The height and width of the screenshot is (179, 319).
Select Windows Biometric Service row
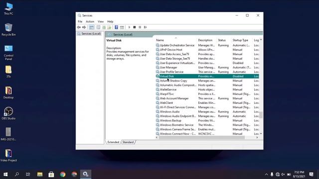click(207, 125)
